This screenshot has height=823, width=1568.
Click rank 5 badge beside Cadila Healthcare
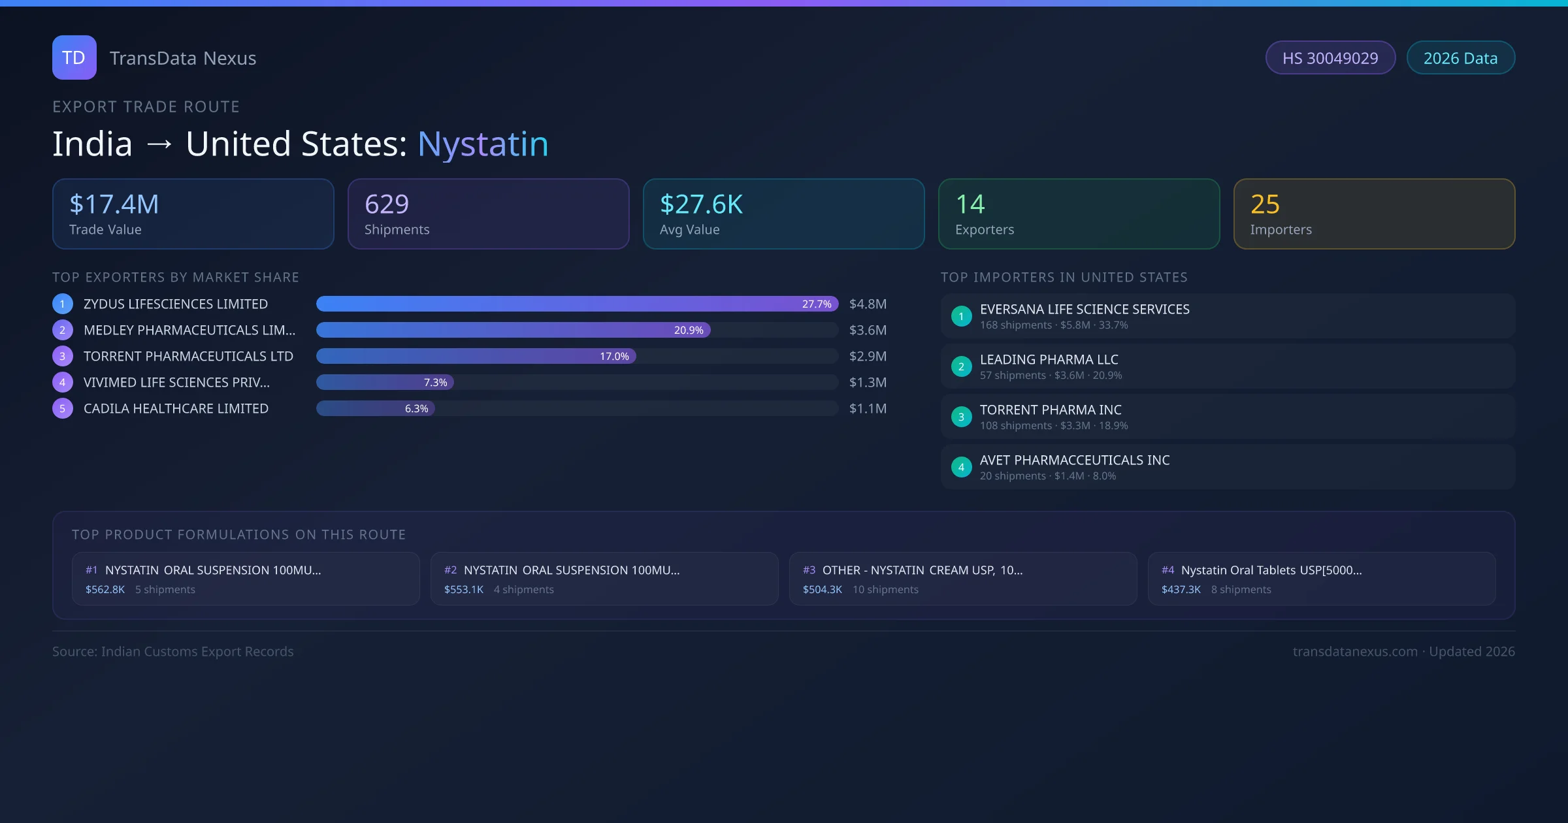pos(63,409)
